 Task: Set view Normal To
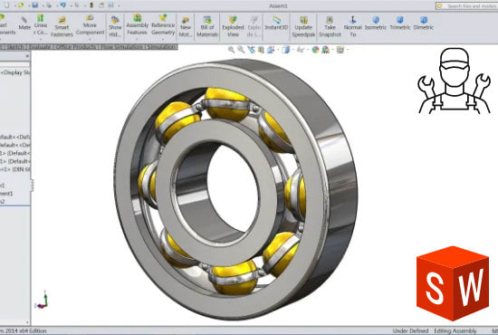[x=353, y=26]
